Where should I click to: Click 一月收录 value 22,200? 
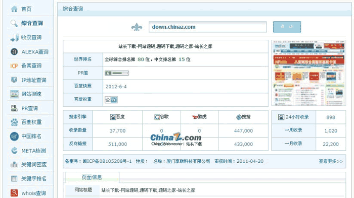tap(331, 144)
